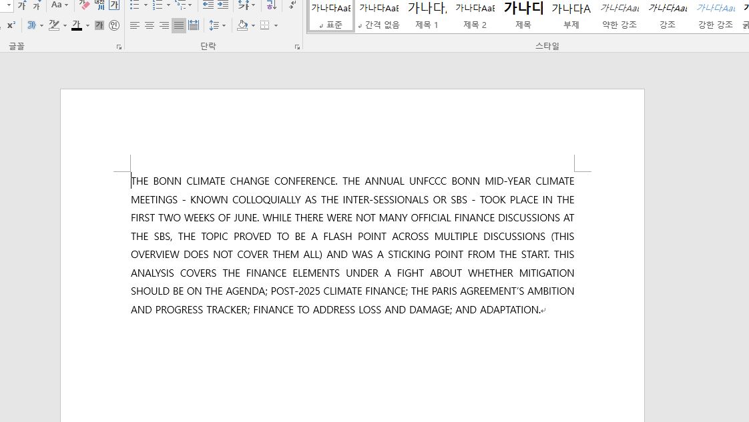The width and height of the screenshot is (749, 422).
Task: Open Line and Paragraph Spacing menu
Action: click(x=218, y=25)
